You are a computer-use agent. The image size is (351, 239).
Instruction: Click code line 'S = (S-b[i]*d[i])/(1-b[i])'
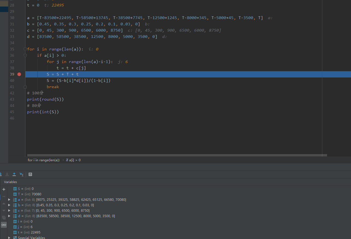click(79, 80)
